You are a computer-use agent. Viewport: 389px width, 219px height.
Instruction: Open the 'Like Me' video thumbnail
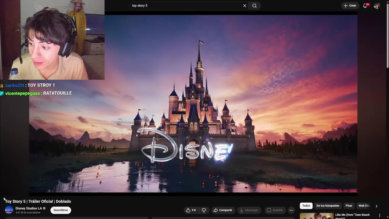tap(317, 216)
